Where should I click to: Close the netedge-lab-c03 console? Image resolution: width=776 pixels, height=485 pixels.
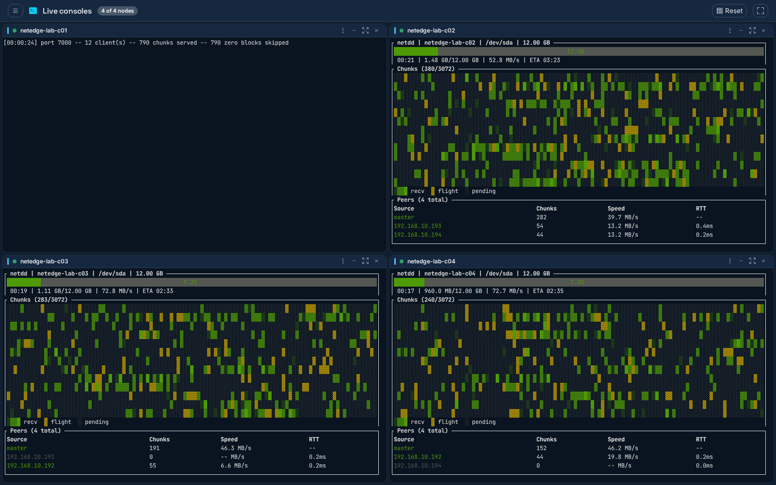tap(376, 261)
